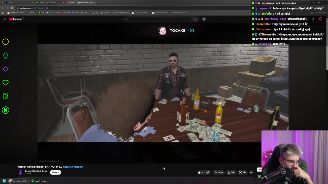Click the video player frame
Viewport: 328px width, 184px height.
coord(163,93)
